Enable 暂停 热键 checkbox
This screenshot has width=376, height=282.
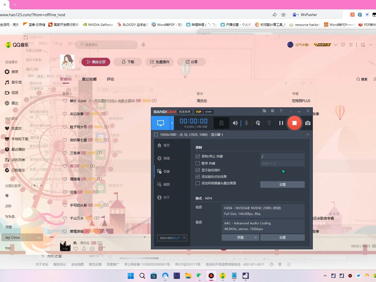(198, 163)
